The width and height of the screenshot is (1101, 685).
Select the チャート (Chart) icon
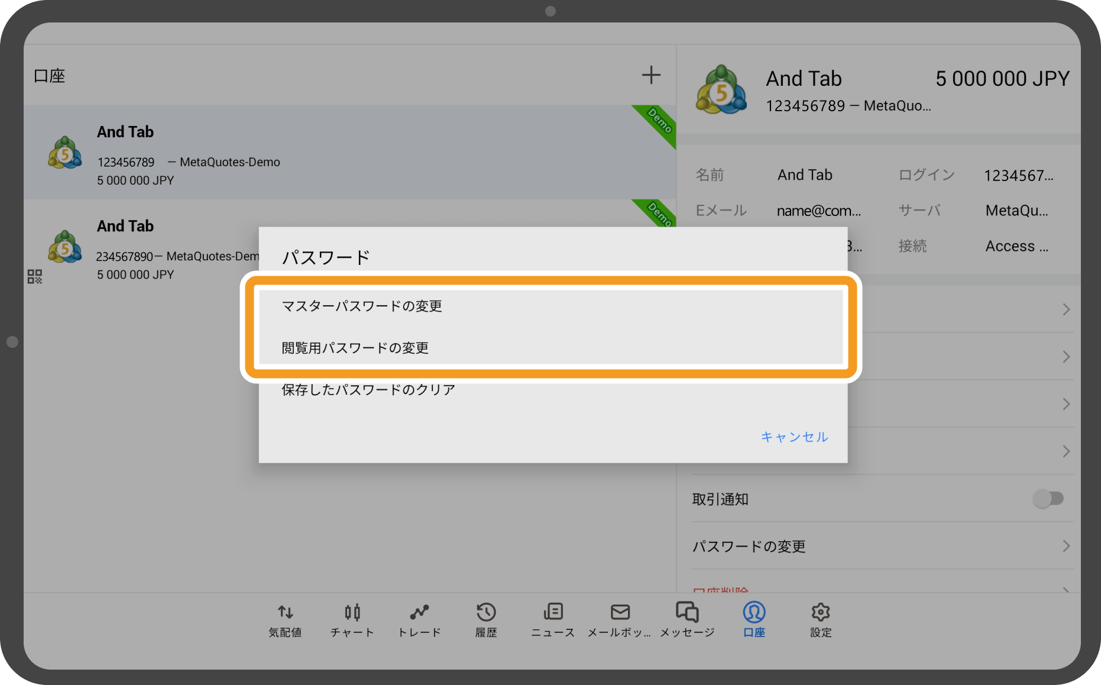click(x=352, y=619)
